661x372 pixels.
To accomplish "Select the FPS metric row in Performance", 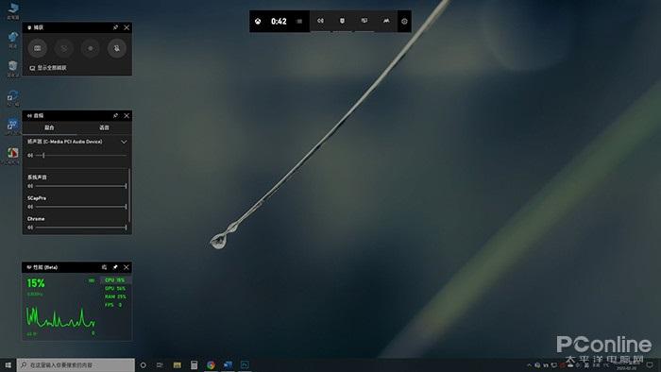I will [116, 305].
